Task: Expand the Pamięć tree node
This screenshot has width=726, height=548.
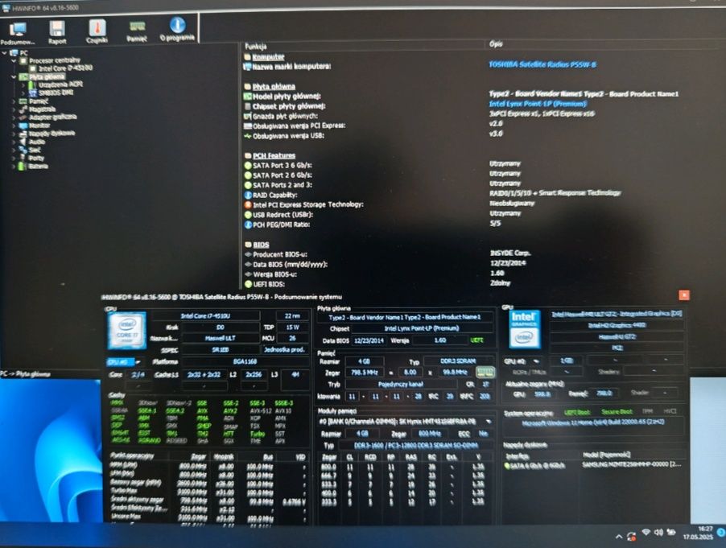Action: (x=14, y=101)
